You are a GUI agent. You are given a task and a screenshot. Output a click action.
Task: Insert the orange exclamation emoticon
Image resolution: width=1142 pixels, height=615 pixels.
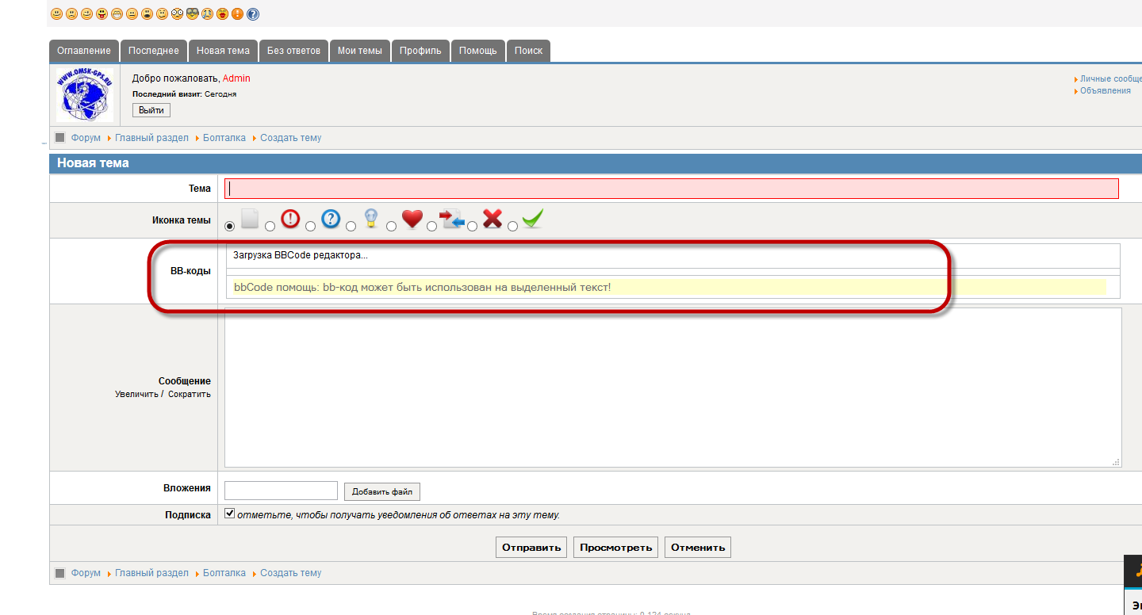(237, 14)
